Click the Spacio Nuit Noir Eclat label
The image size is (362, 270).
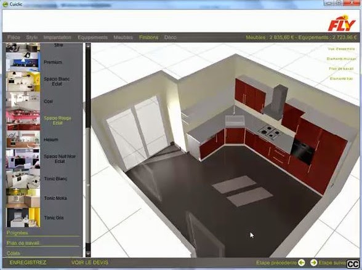tap(60, 159)
